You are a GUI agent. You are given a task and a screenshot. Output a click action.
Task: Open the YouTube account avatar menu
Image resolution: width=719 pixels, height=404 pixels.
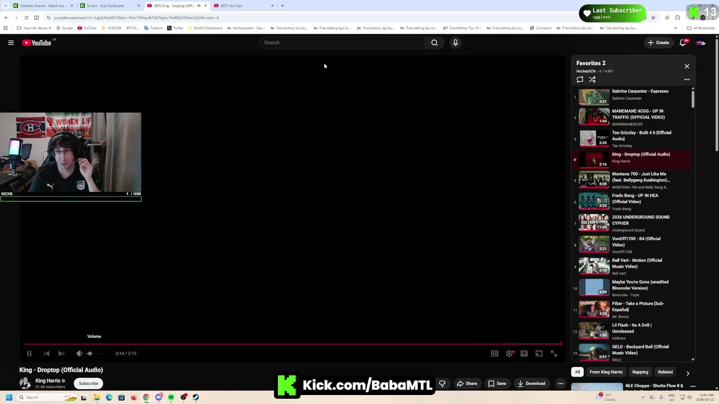700,43
